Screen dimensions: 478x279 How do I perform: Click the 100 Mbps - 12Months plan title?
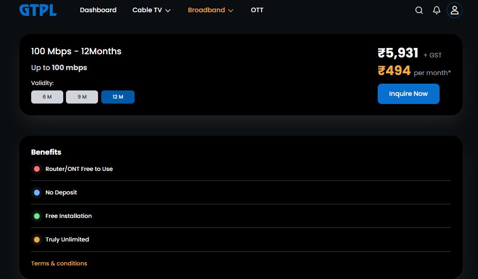tap(76, 51)
